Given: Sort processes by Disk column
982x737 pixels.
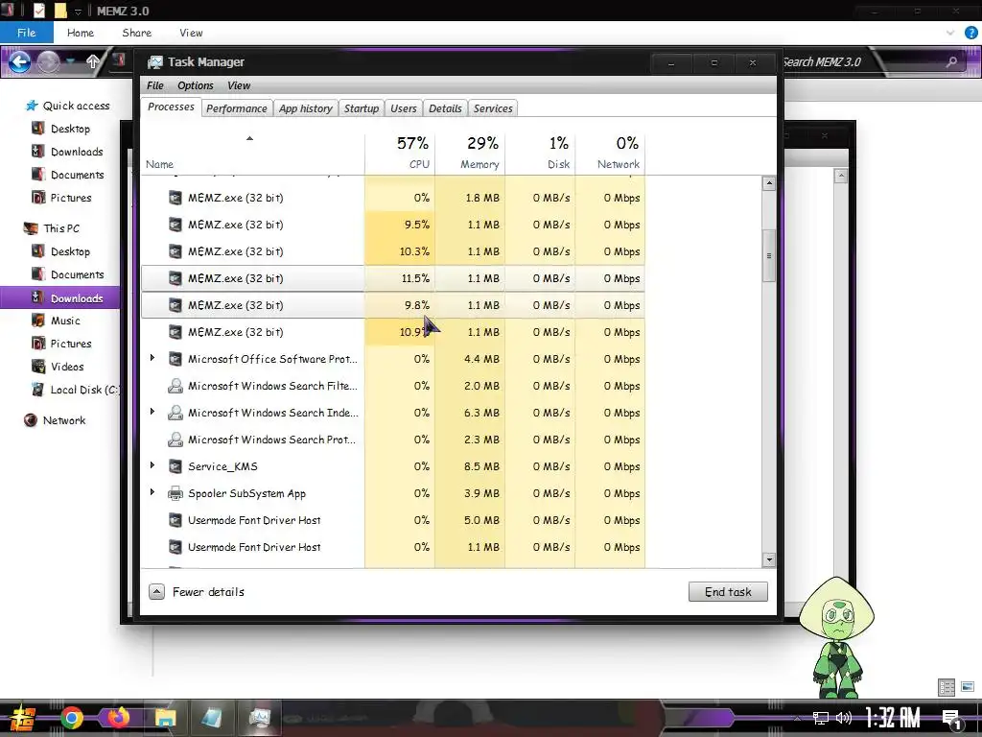Looking at the screenshot, I should 540,153.
